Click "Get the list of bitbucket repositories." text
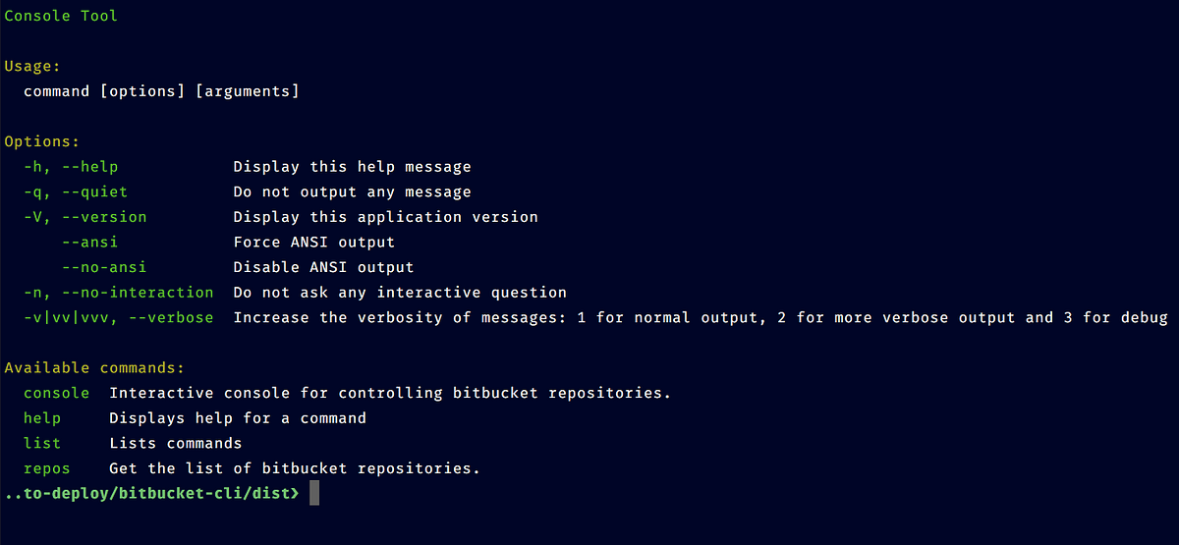 [x=295, y=468]
